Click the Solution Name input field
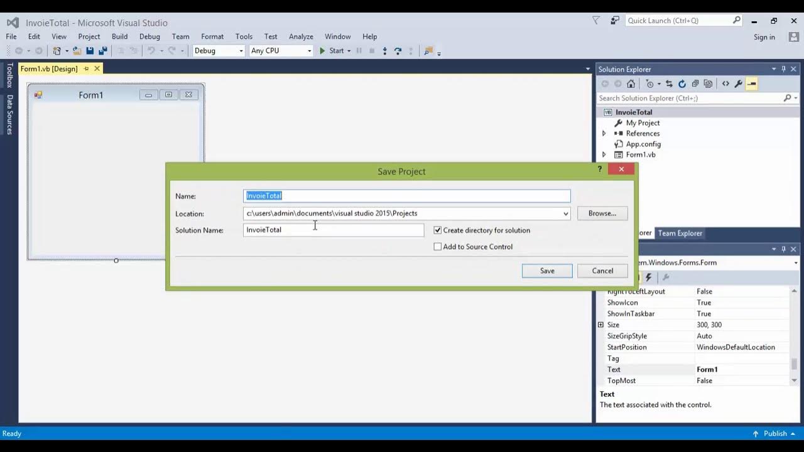 pos(334,230)
